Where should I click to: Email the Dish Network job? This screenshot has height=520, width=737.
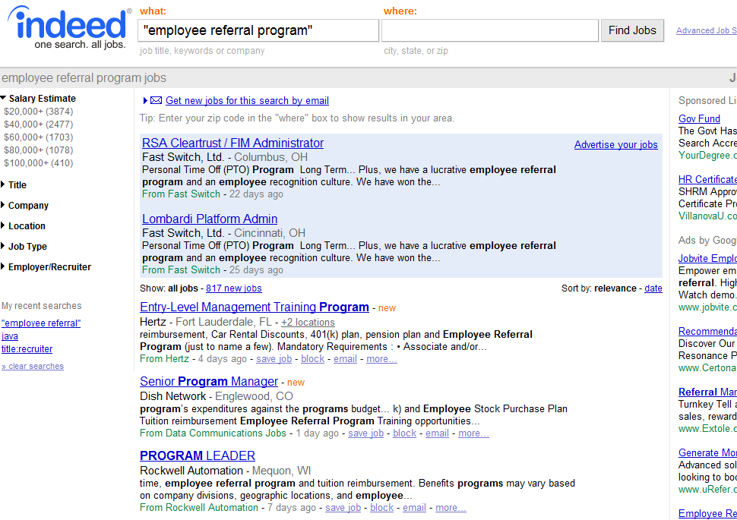coord(437,433)
